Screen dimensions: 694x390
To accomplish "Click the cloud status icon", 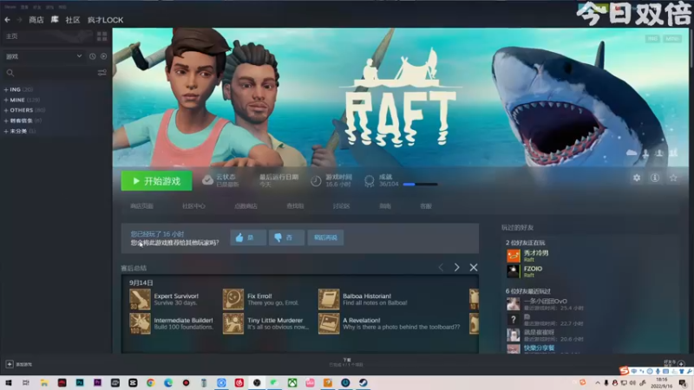I will [x=207, y=180].
